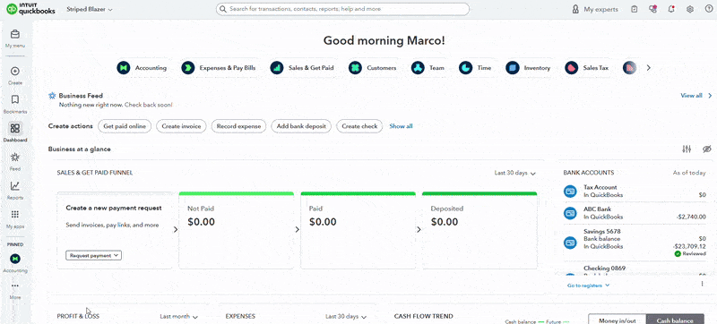
Task: Open the clipboard tasks icon in header
Action: click(634, 9)
